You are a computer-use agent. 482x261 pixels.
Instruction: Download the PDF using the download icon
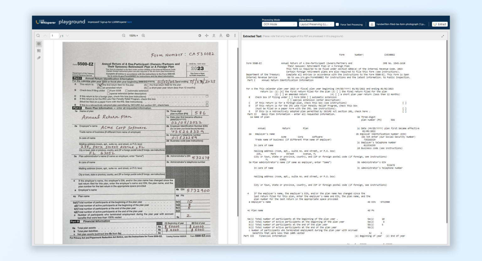(x=221, y=35)
